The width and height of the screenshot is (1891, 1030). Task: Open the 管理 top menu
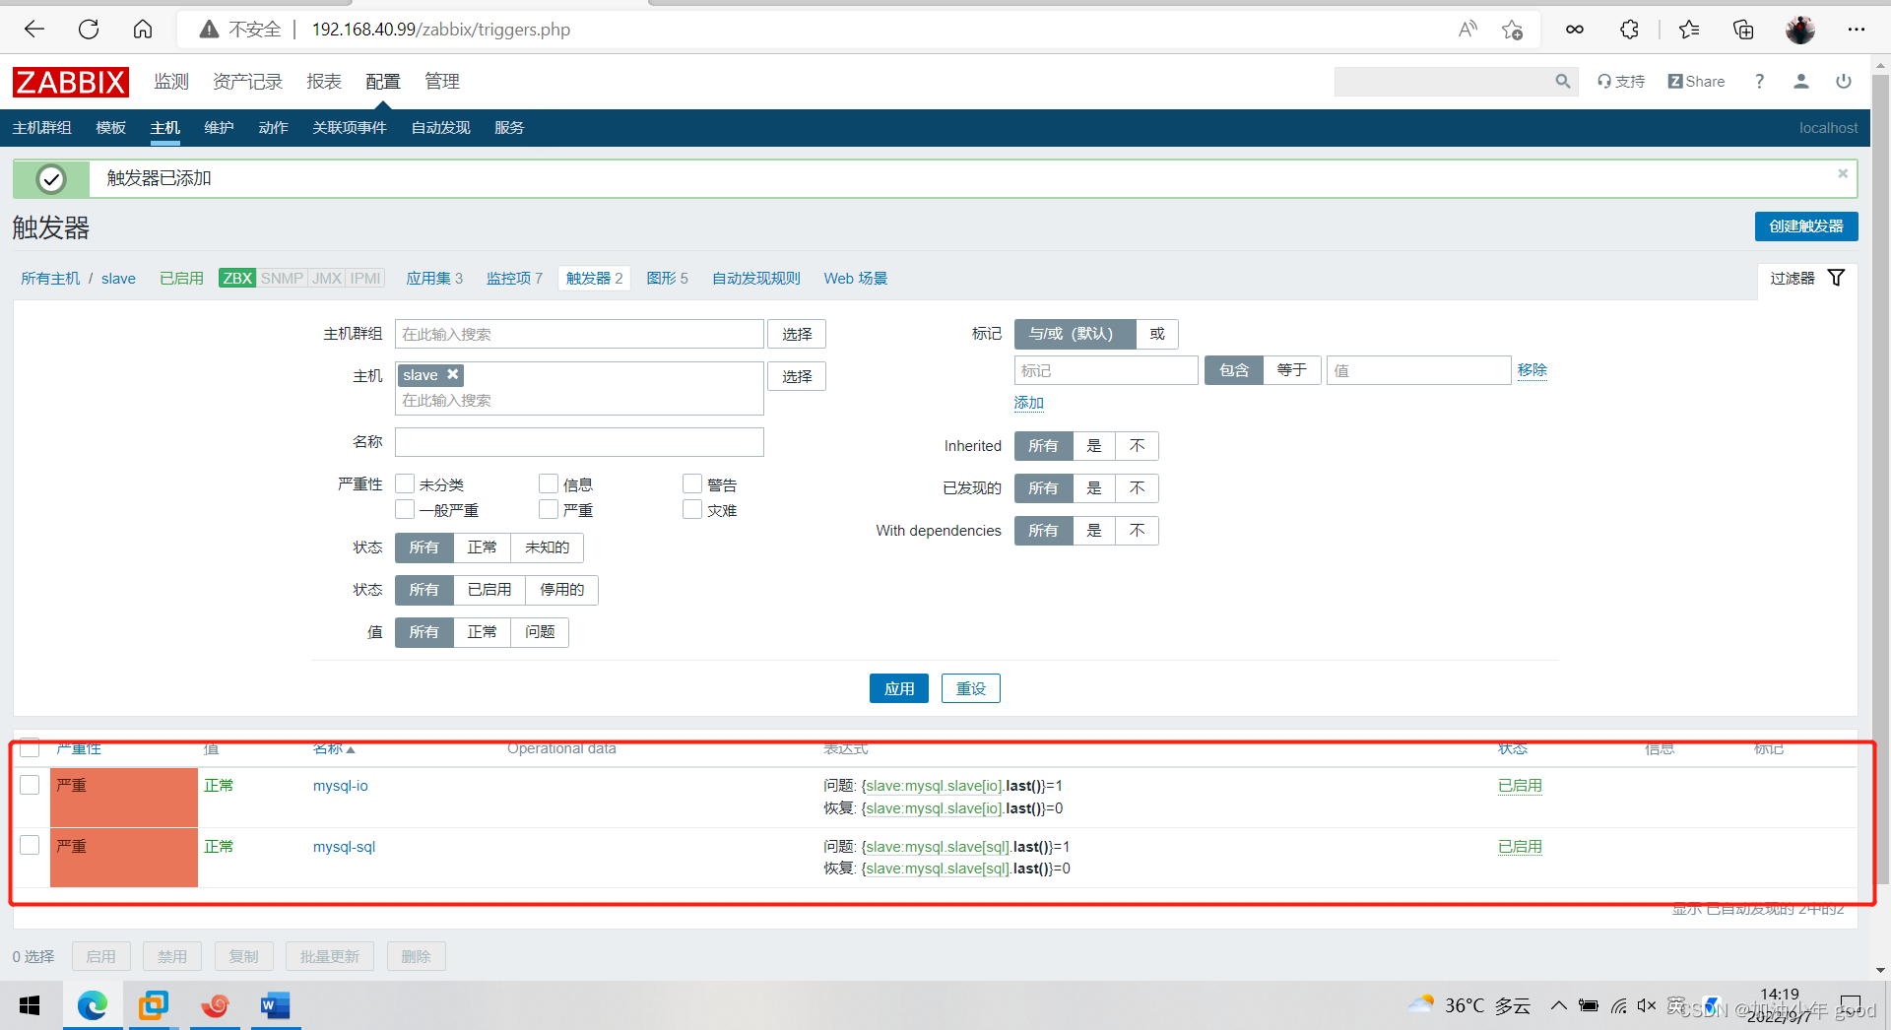(x=442, y=82)
